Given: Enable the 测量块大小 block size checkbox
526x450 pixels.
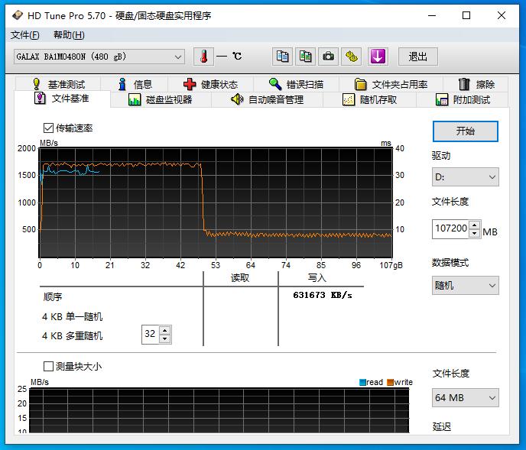Looking at the screenshot, I should pos(48,366).
